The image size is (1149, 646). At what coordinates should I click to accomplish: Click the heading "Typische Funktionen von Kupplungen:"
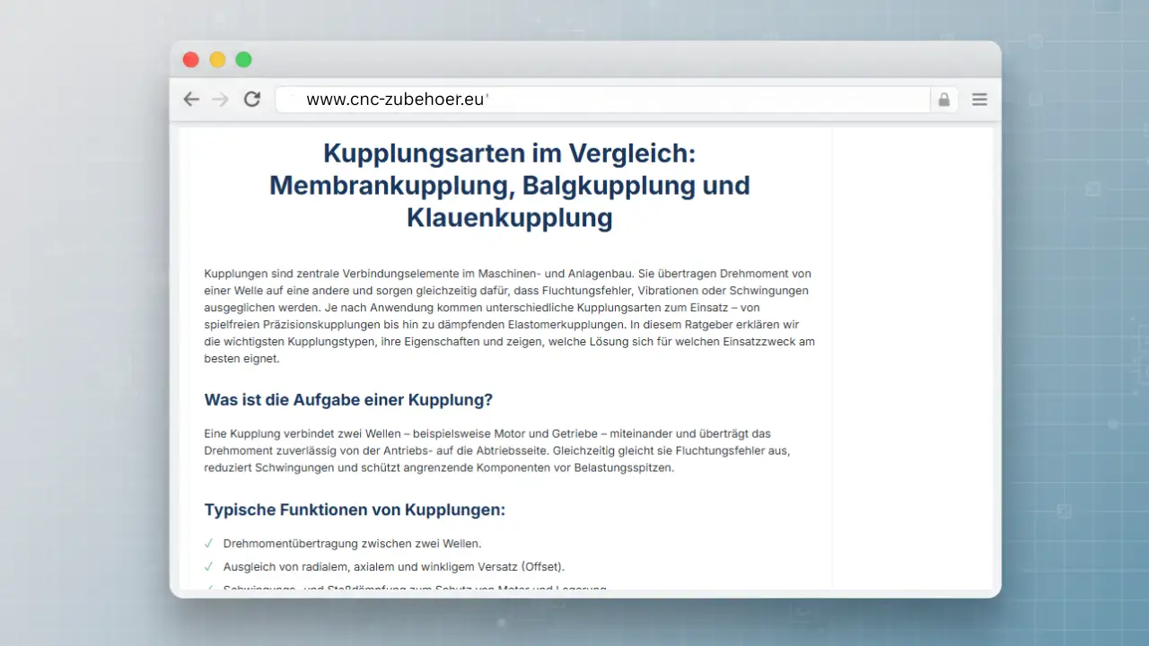(355, 510)
